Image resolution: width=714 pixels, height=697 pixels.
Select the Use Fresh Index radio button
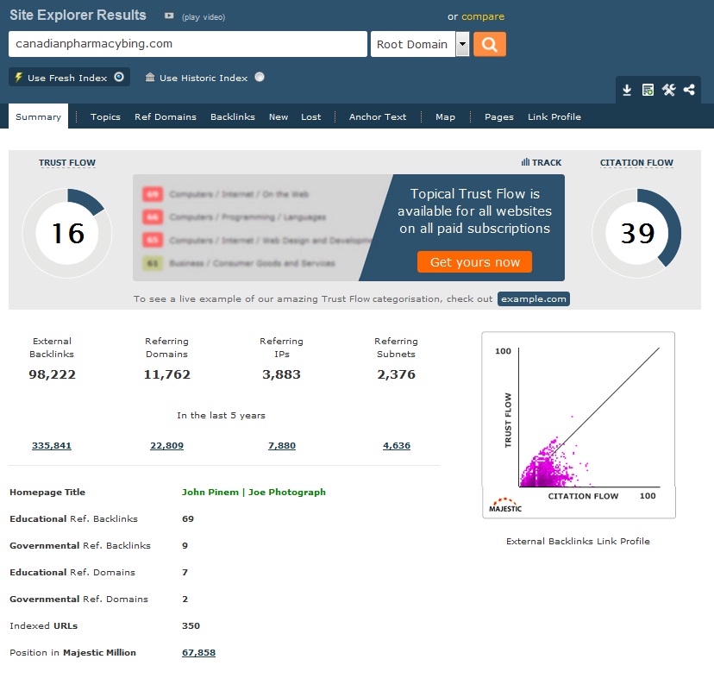(x=119, y=77)
